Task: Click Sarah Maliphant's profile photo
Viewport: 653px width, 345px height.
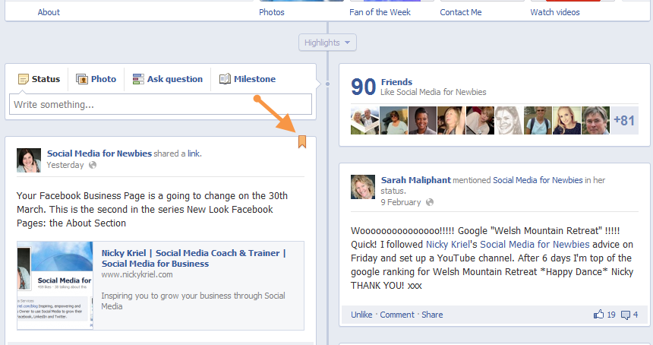Action: (x=363, y=187)
